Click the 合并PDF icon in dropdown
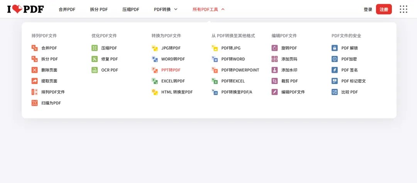This screenshot has height=183, width=417. (35, 48)
